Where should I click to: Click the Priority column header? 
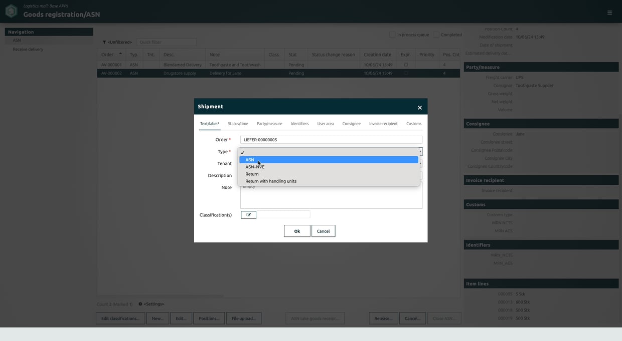click(427, 55)
